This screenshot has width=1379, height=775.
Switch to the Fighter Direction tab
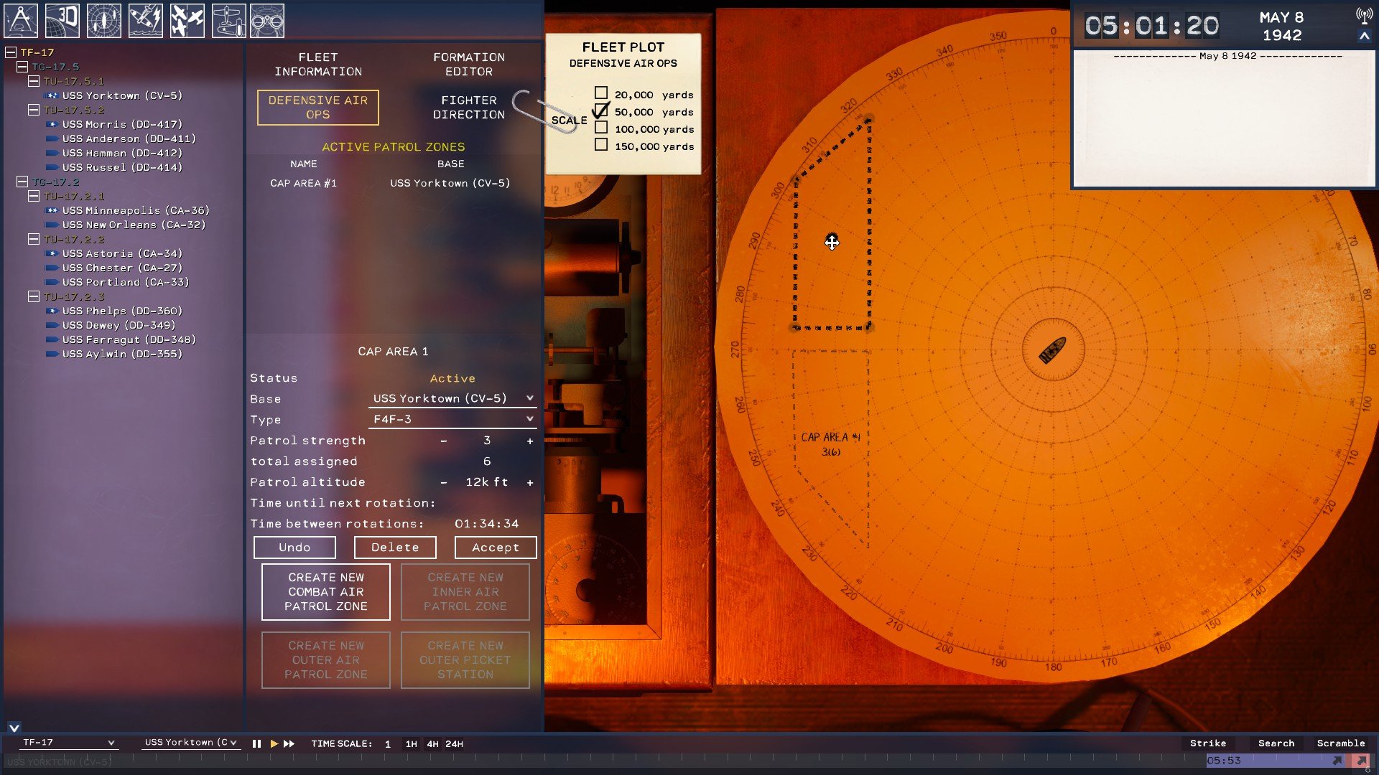(x=468, y=108)
